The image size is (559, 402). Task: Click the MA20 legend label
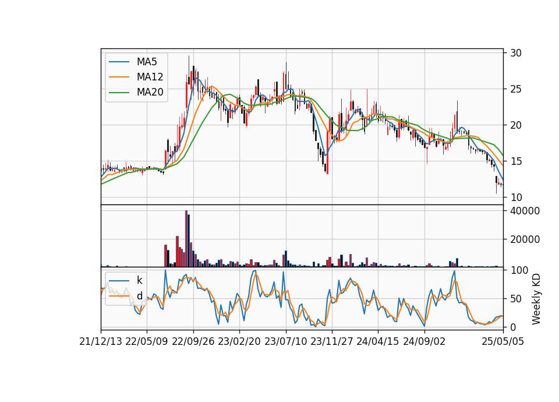[x=150, y=92]
